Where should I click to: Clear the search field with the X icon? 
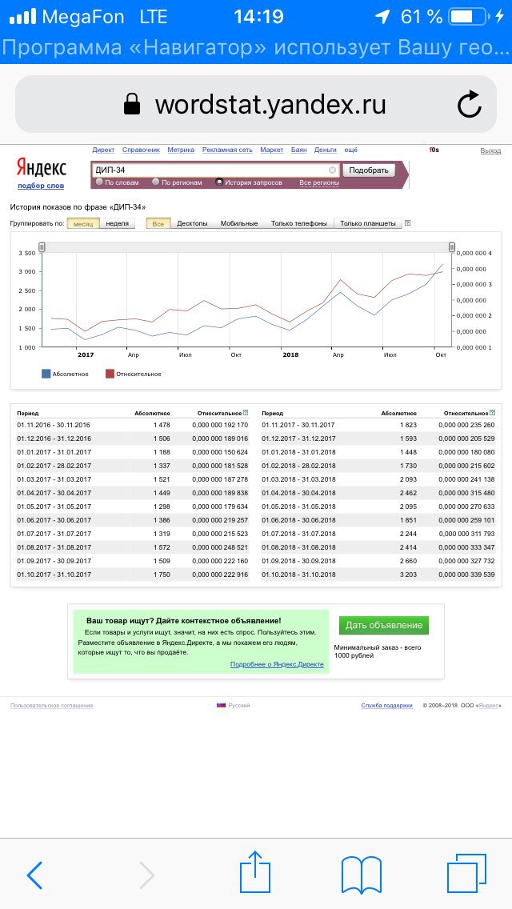332,170
